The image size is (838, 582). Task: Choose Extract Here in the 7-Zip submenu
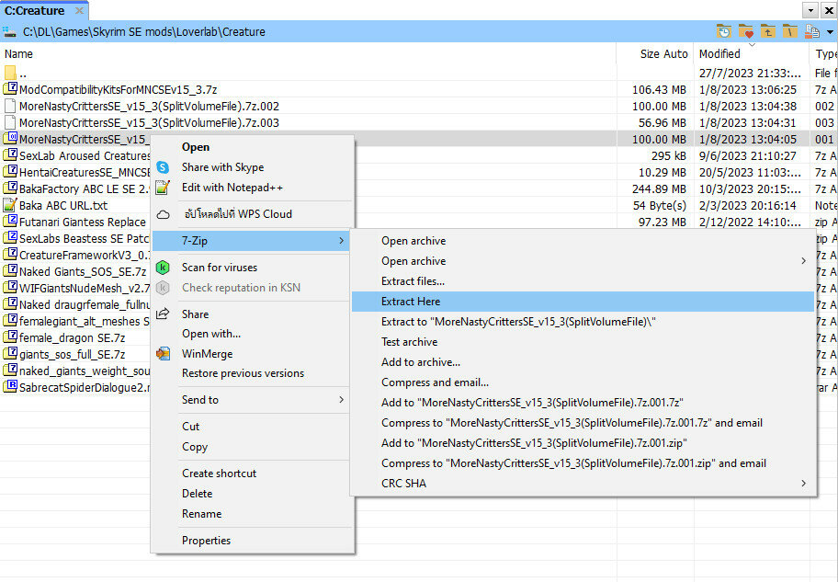tap(583, 302)
